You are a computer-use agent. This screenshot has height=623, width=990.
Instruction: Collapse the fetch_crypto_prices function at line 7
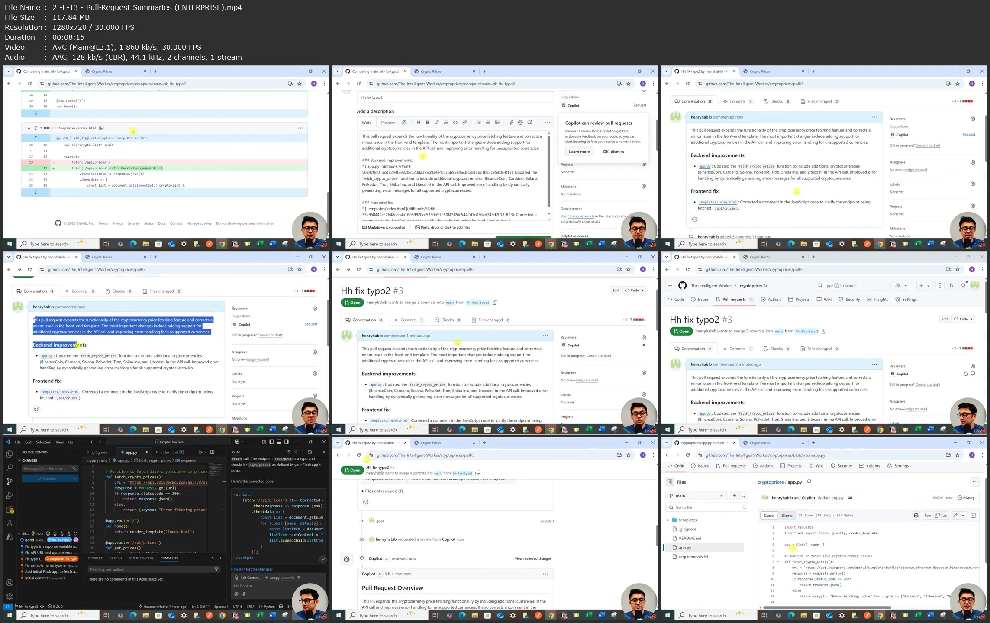point(779,562)
